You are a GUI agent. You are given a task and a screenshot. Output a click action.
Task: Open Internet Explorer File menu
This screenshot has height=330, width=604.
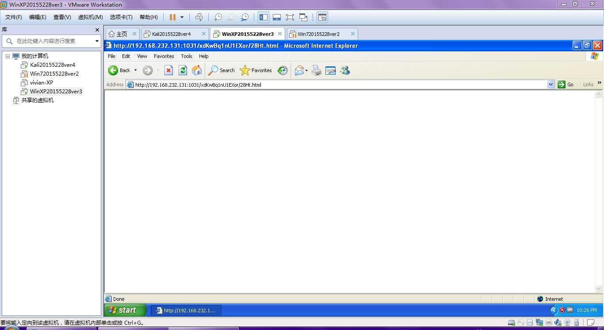[x=111, y=56]
